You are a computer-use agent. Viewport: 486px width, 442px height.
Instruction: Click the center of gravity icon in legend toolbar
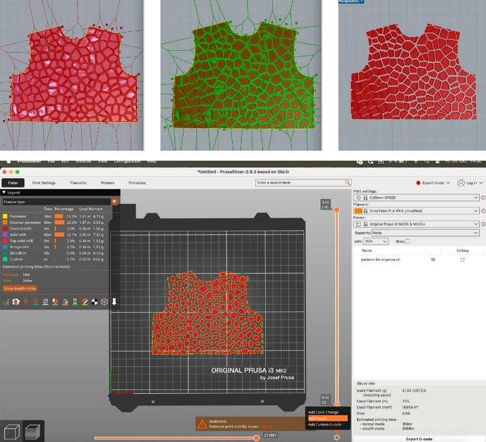[x=94, y=302]
